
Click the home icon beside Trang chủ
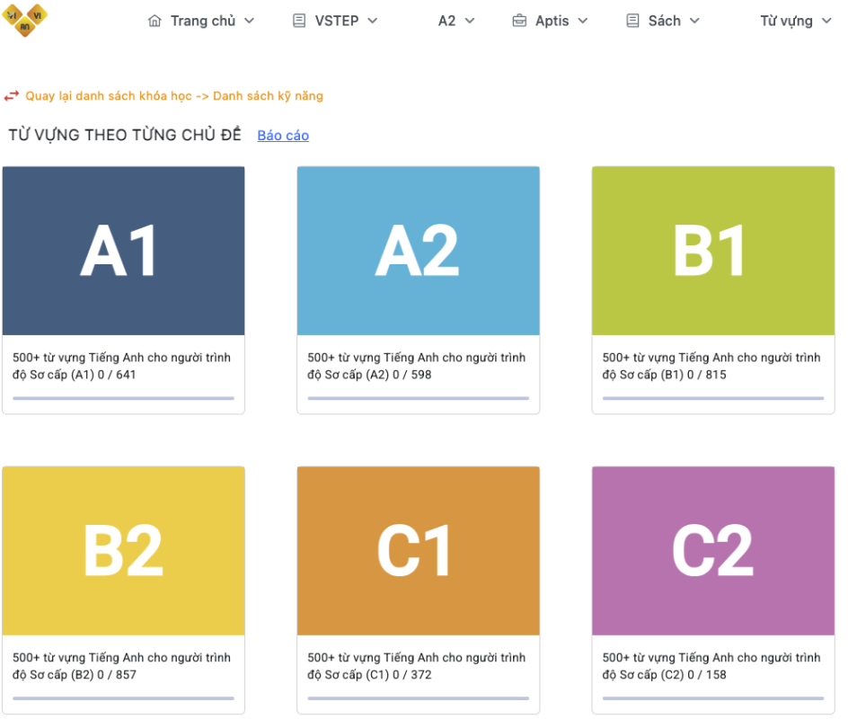pos(155,21)
